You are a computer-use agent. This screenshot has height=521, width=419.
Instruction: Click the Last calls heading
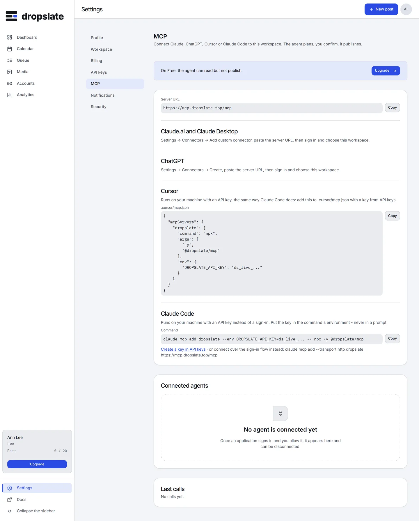[x=173, y=489]
